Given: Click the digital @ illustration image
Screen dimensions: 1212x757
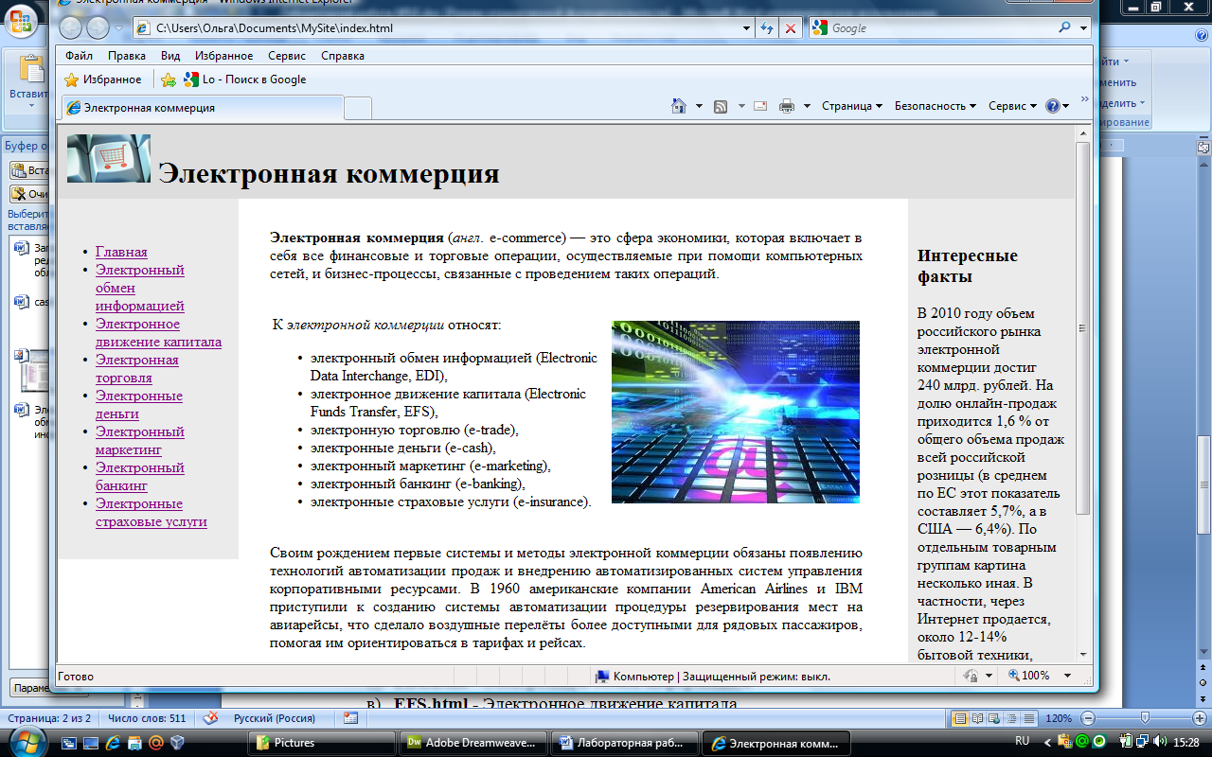Looking at the screenshot, I should [736, 412].
